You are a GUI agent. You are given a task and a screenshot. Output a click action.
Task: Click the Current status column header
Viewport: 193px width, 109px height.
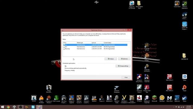[107, 43]
